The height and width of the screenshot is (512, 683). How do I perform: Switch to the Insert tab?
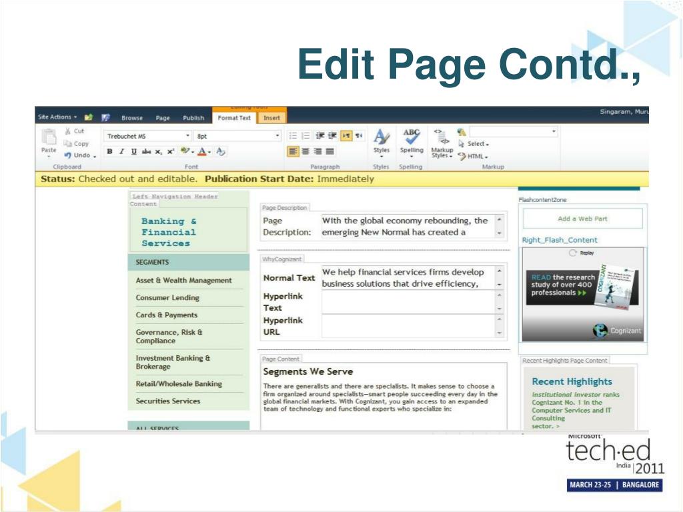tap(271, 117)
